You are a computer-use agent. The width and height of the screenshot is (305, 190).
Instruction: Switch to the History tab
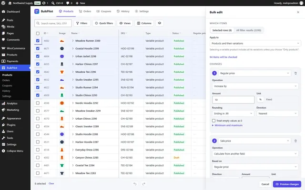(x=123, y=11)
